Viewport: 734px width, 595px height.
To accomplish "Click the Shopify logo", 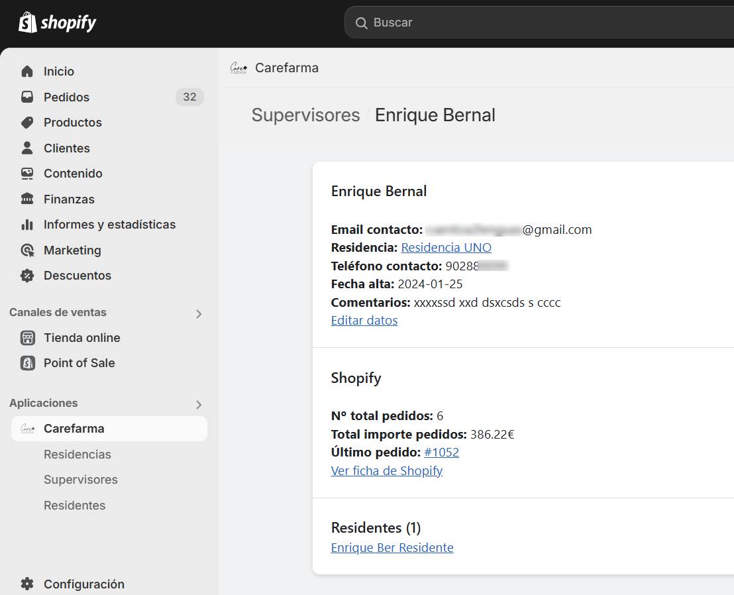I will tap(57, 23).
